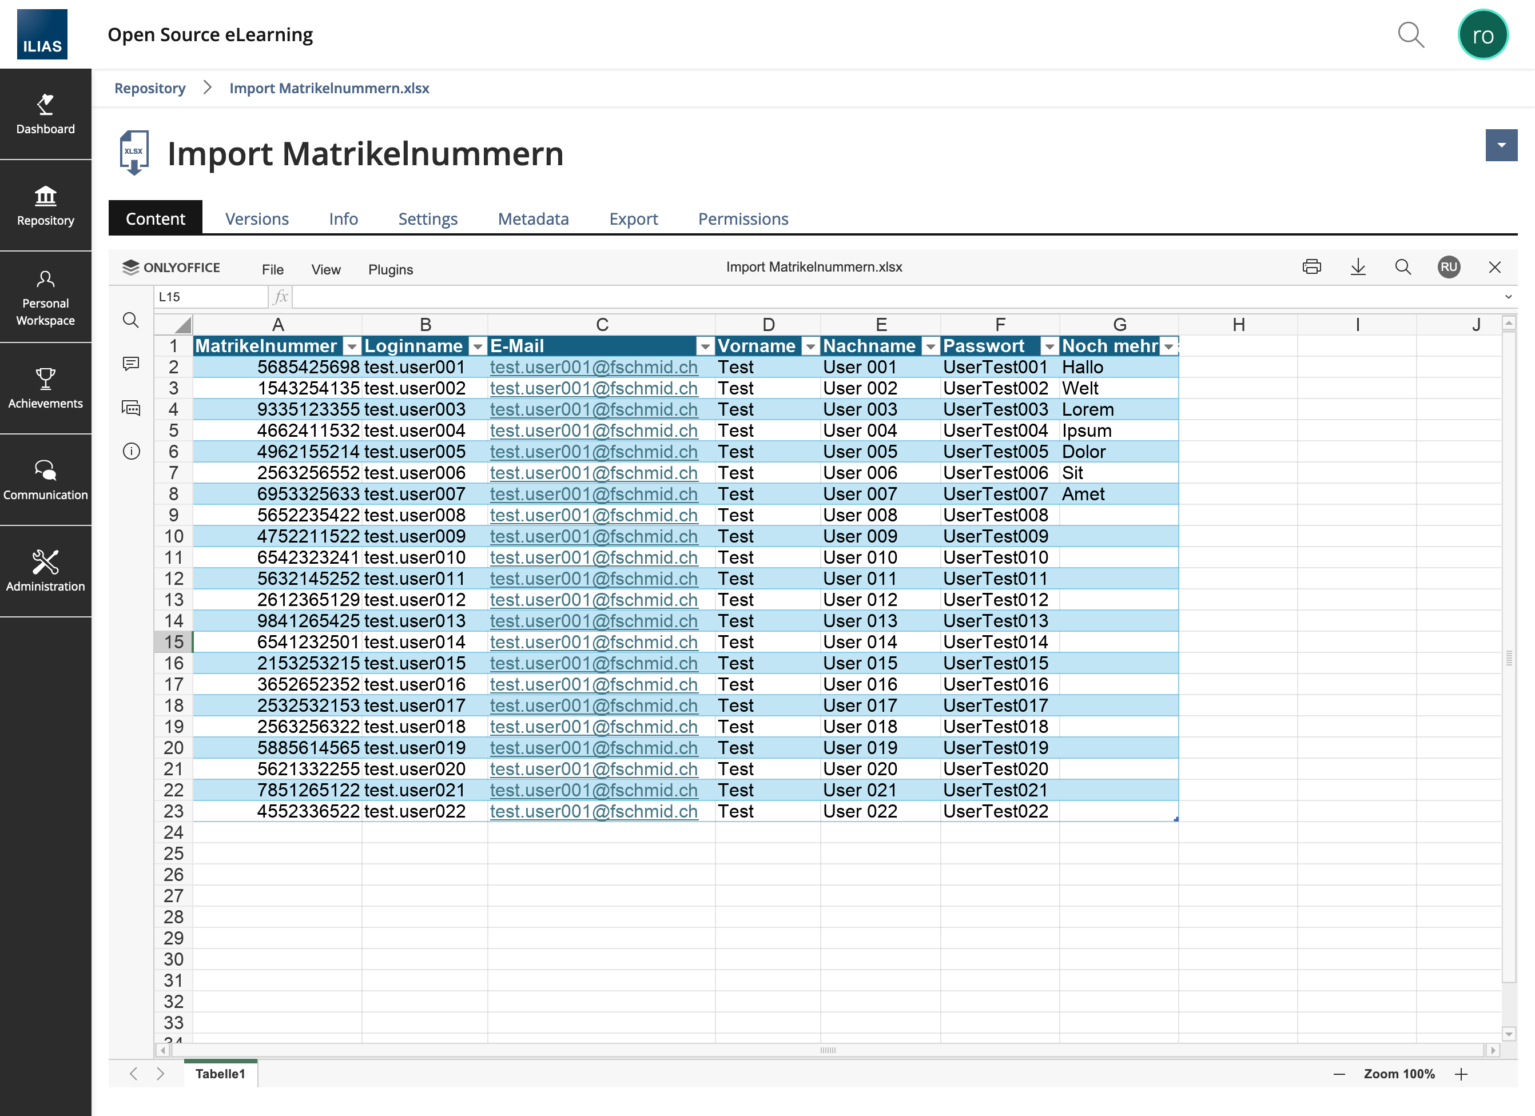Open comments panel in left sidebar
Screen dimensions: 1535x1116
[130, 364]
